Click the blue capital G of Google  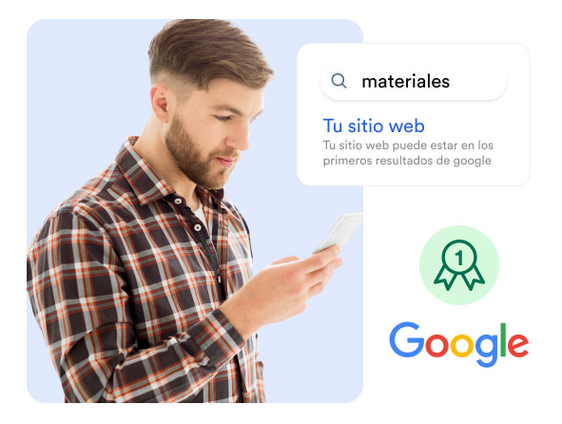coord(407,339)
